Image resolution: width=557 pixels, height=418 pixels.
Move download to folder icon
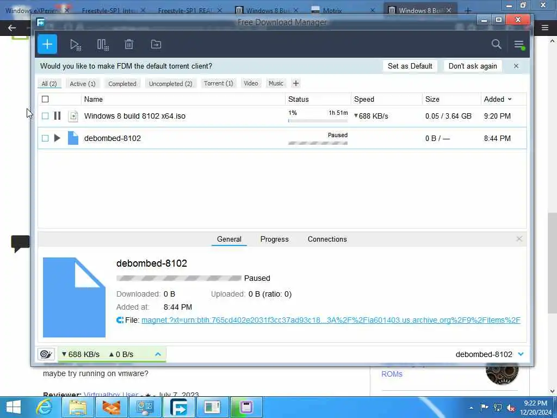(x=156, y=45)
